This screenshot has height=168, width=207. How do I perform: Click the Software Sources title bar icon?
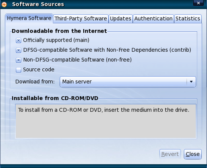click(4, 5)
